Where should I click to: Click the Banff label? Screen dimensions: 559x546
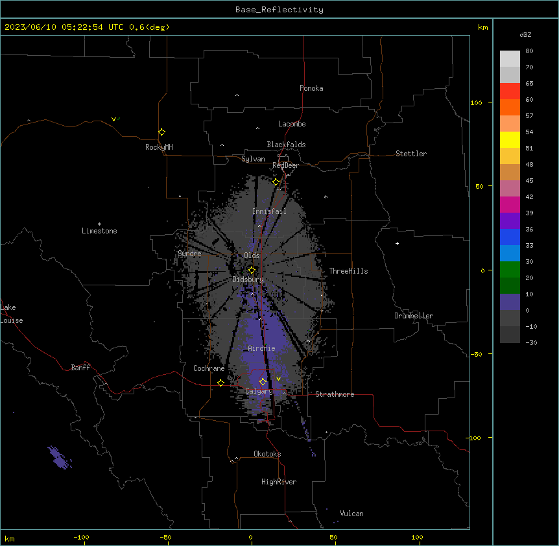[x=80, y=368]
